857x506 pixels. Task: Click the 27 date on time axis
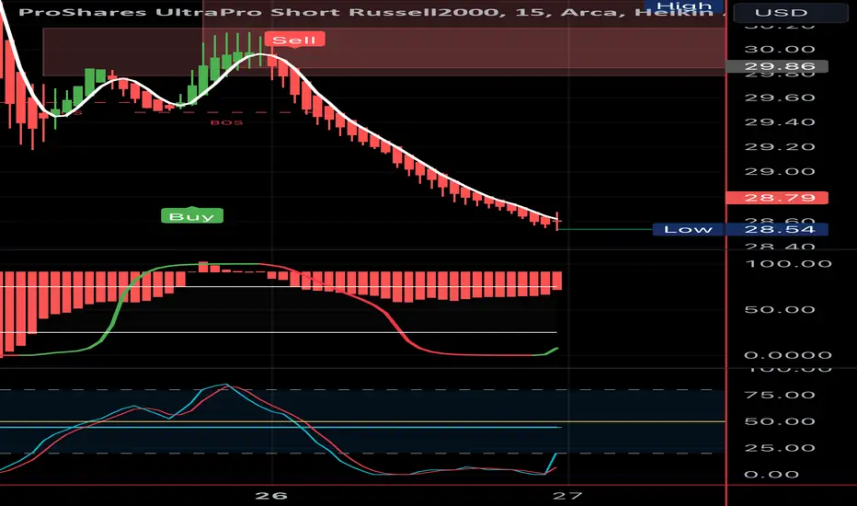click(568, 496)
